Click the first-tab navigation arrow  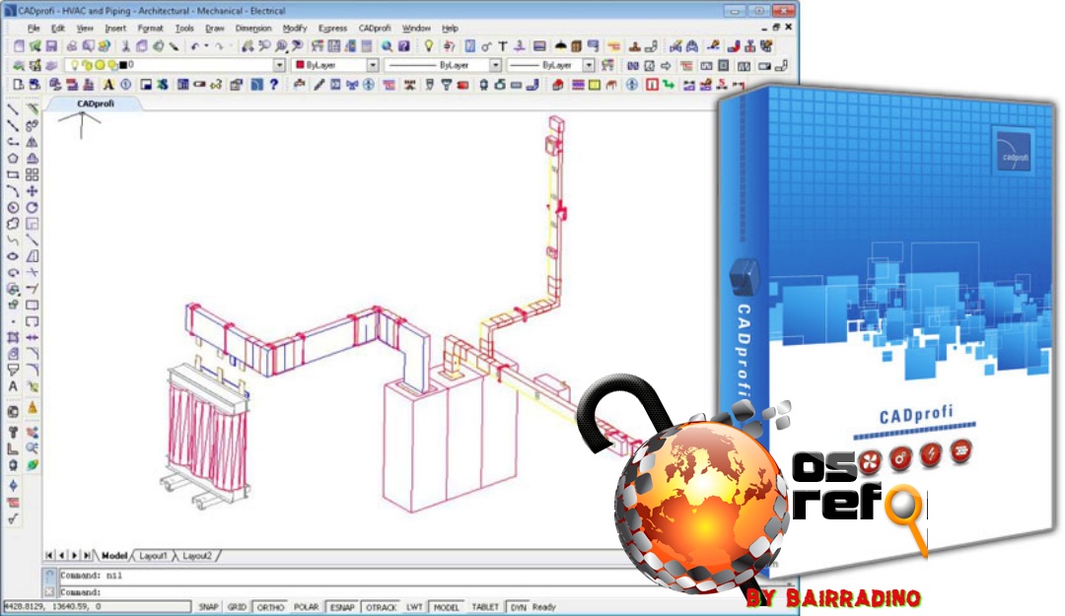click(x=49, y=556)
